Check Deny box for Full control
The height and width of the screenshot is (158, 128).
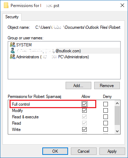(105, 104)
